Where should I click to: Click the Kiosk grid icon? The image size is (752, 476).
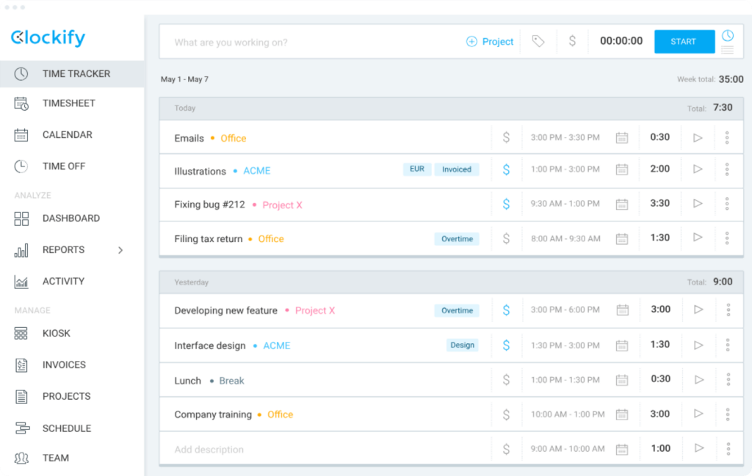21,333
